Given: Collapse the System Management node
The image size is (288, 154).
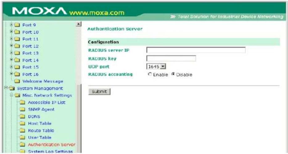Looking at the screenshot, I should 6,88.
